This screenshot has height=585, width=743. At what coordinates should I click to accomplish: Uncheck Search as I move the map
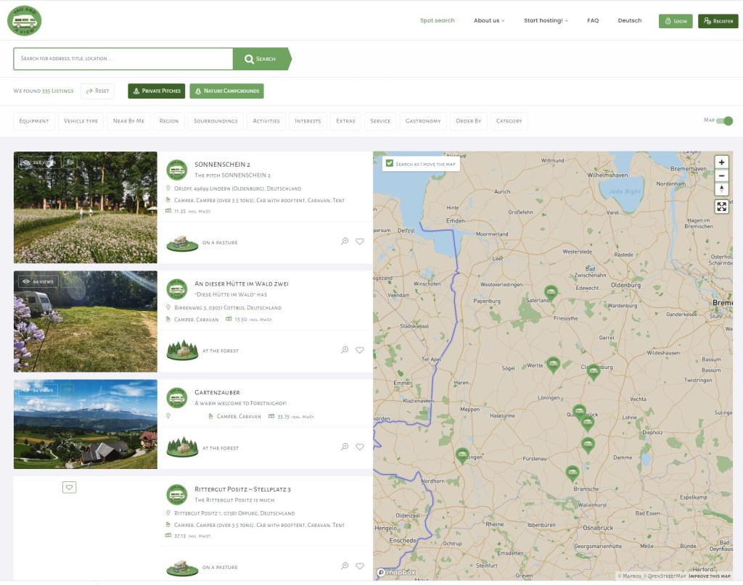click(x=390, y=164)
